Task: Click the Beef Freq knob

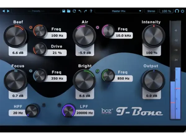Action: pos(40,31)
